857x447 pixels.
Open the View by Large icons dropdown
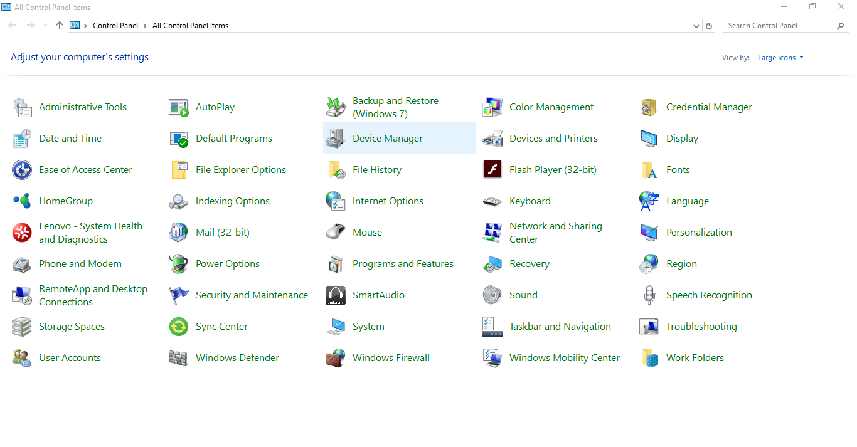coord(780,58)
